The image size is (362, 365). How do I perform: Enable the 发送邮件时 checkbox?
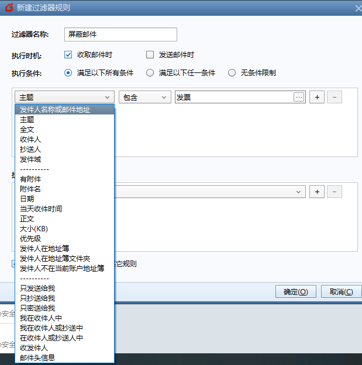pos(150,55)
